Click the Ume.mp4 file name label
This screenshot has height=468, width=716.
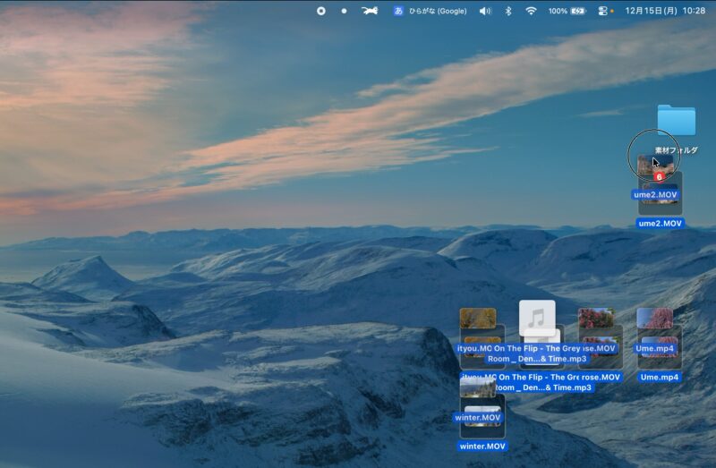click(660, 378)
